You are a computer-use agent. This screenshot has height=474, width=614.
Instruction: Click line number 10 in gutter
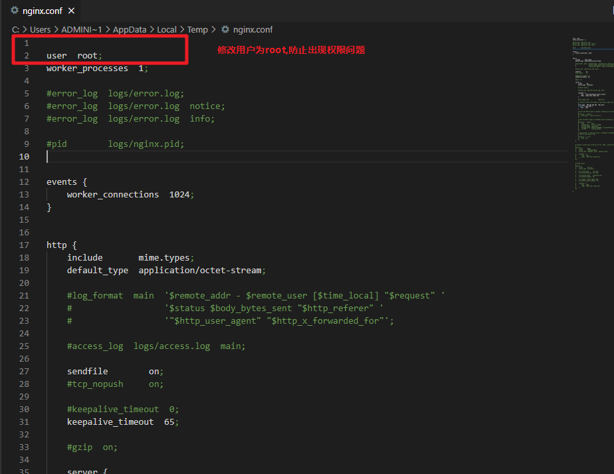point(25,157)
